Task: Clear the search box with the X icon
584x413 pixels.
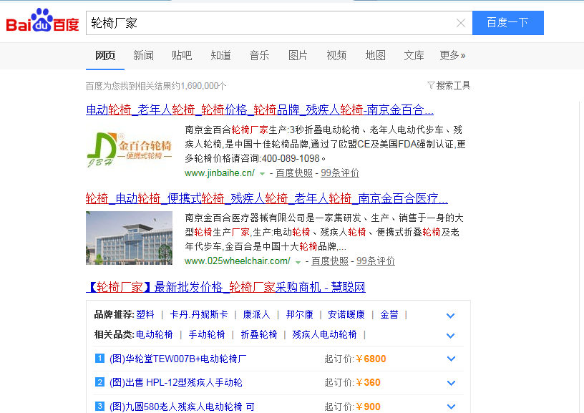Action: coord(461,23)
